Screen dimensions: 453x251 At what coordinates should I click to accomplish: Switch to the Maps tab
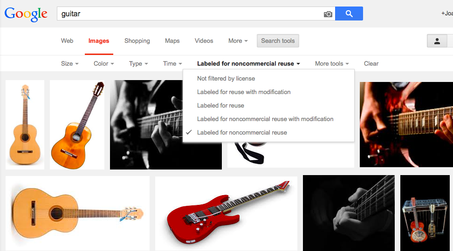[x=172, y=41]
